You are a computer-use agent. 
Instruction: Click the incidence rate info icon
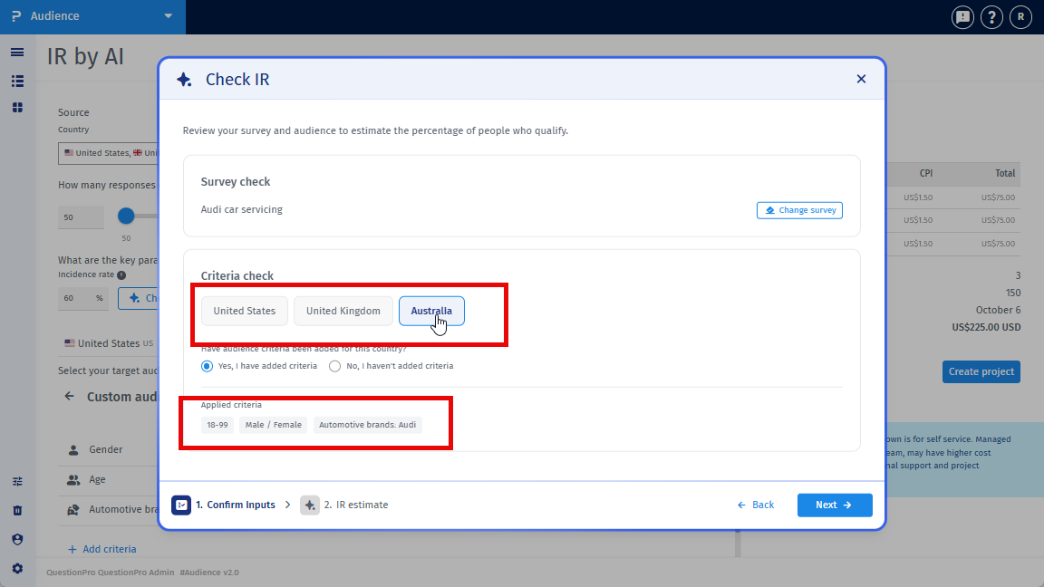[121, 274]
